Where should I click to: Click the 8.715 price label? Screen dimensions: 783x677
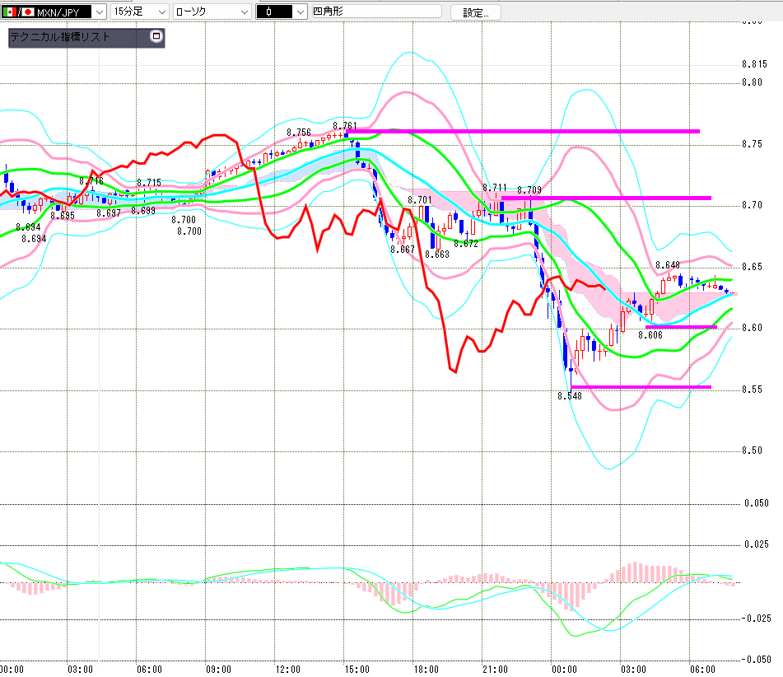(149, 183)
